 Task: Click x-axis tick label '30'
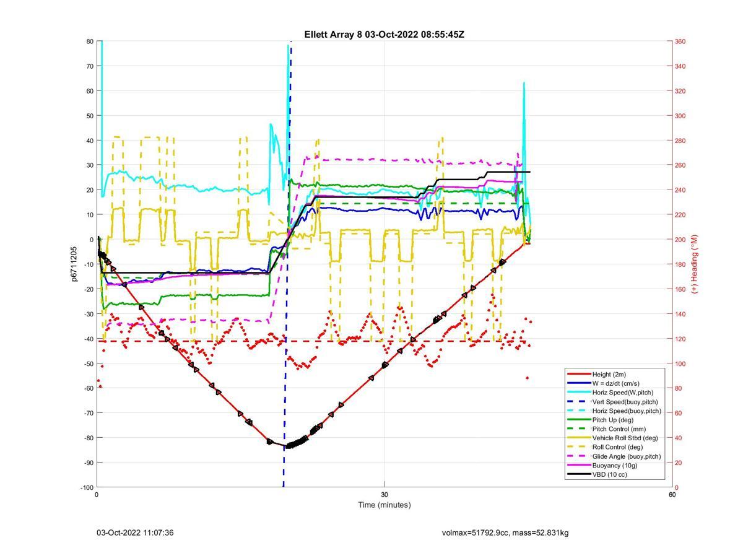(x=385, y=495)
